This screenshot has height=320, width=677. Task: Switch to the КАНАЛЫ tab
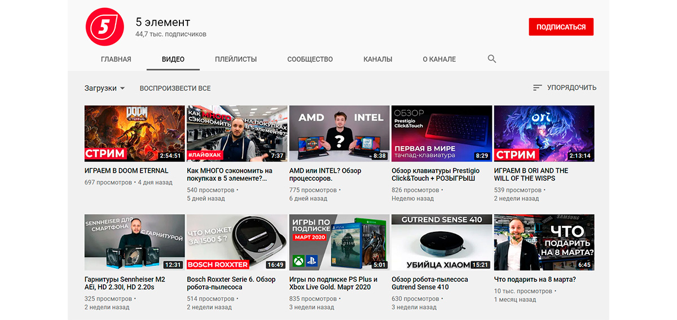378,59
